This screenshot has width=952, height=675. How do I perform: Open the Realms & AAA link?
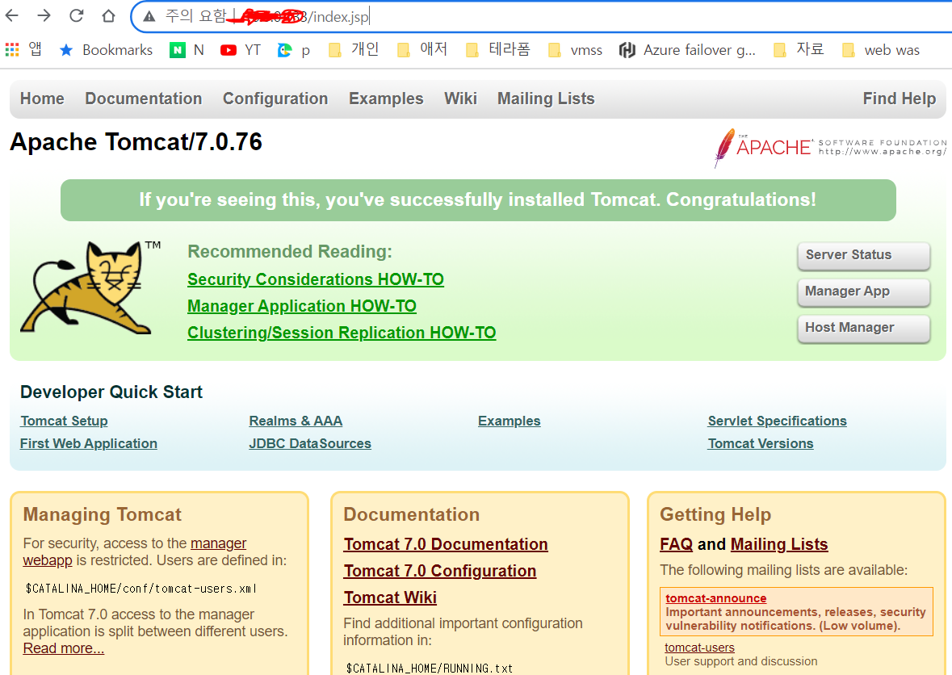[296, 421]
